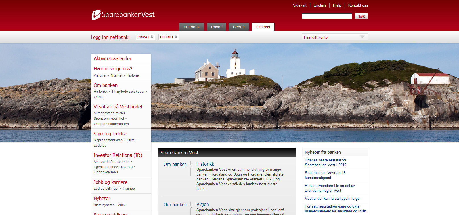Open Herland Eiendom news item
Image resolution: width=459 pixels, height=215 pixels.
point(330,188)
